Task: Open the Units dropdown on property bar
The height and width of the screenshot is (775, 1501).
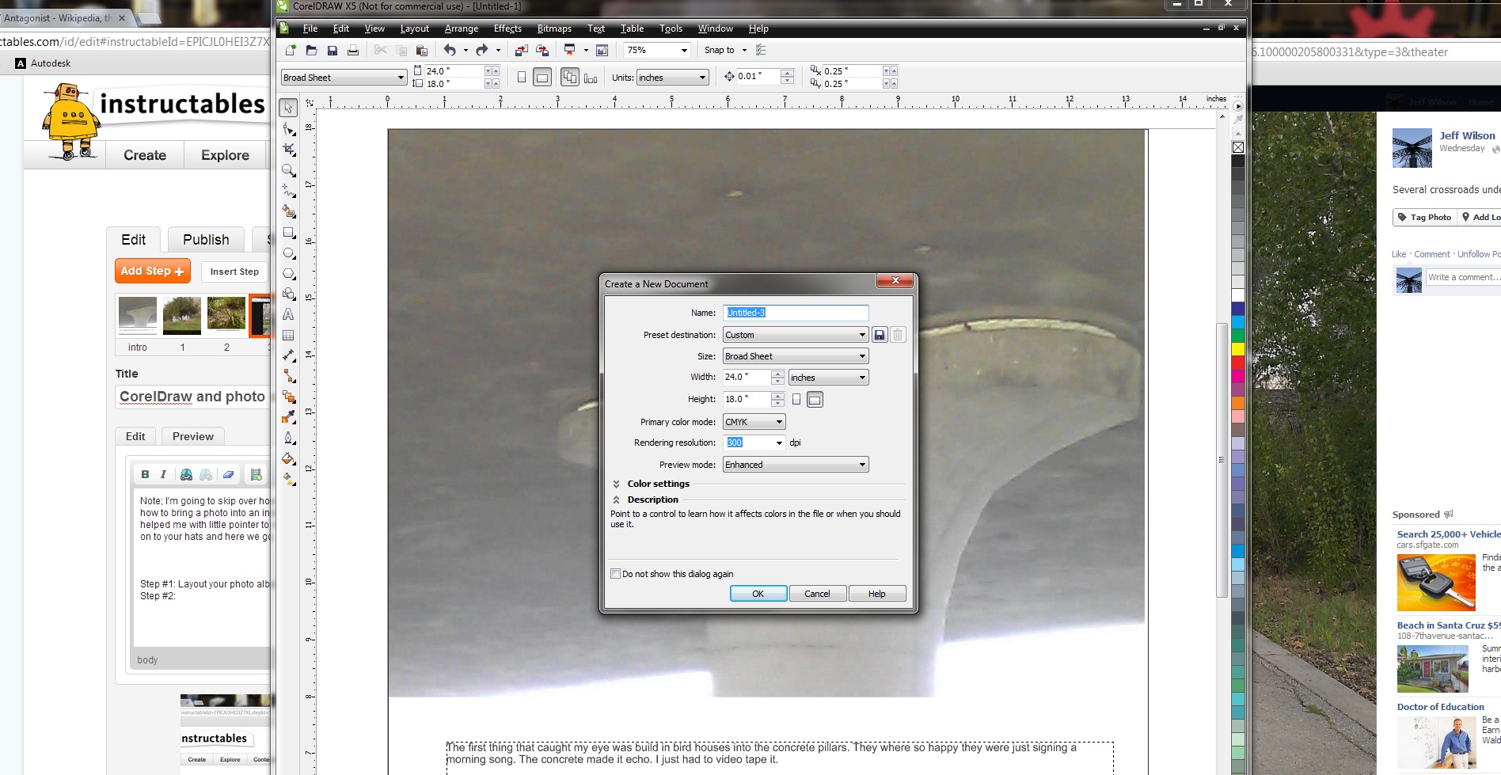Action: click(x=672, y=78)
